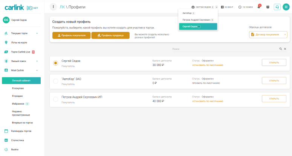Click the Выйти power icon

pos(6,149)
